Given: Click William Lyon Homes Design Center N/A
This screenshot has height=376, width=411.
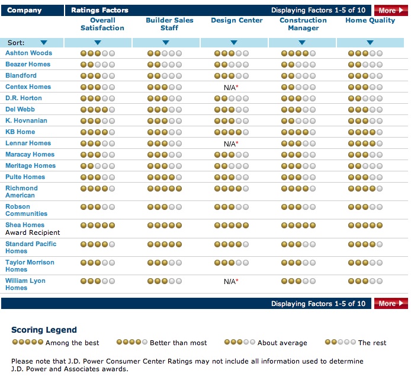Looking at the screenshot, I should tap(231, 282).
